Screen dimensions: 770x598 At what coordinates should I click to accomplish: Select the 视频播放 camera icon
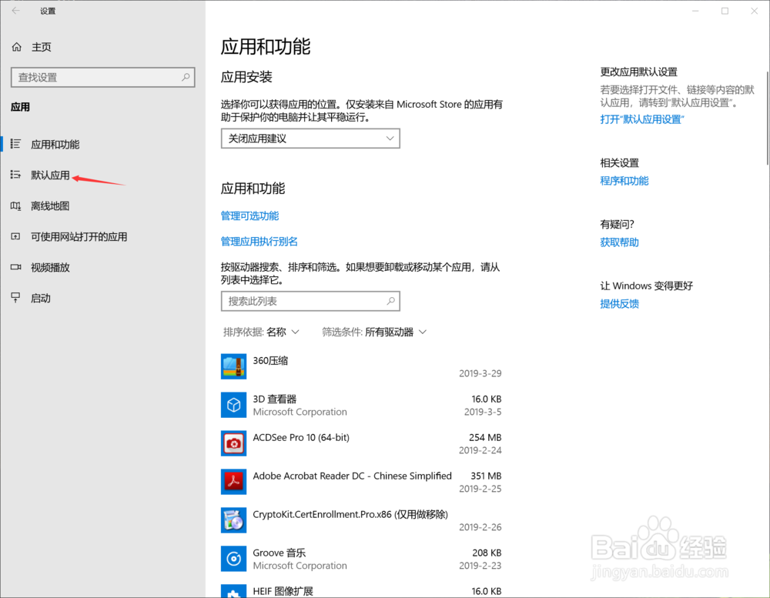click(15, 267)
